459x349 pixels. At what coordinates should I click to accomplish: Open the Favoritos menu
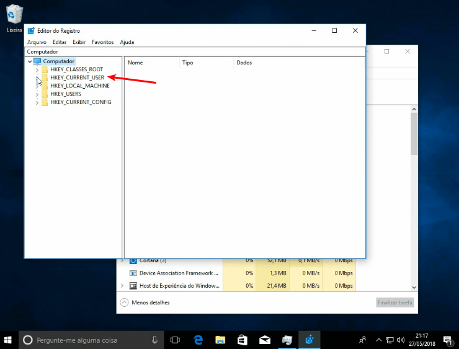pos(102,42)
